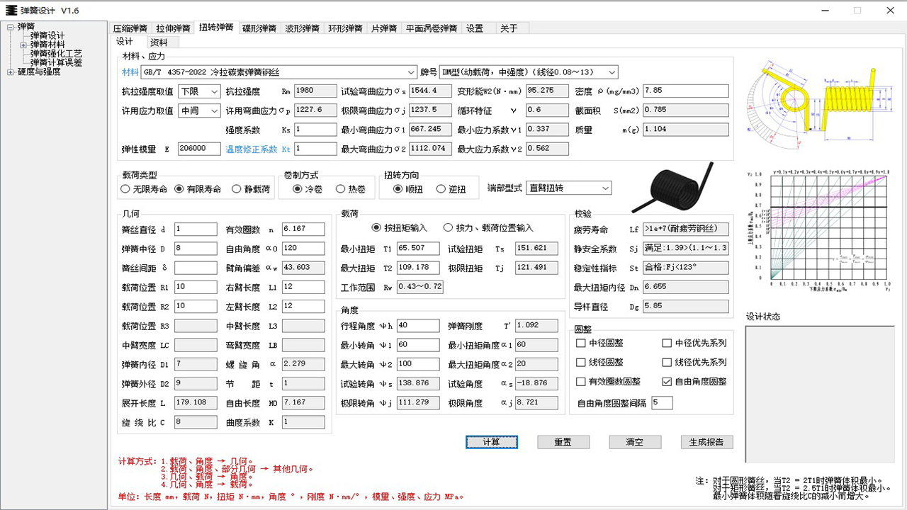Open the 关于 menu
Viewport: 907px width, 510px height.
tap(509, 27)
